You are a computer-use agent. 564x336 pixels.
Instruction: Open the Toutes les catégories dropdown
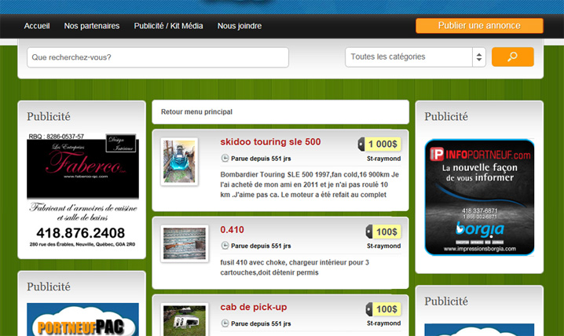click(x=416, y=57)
